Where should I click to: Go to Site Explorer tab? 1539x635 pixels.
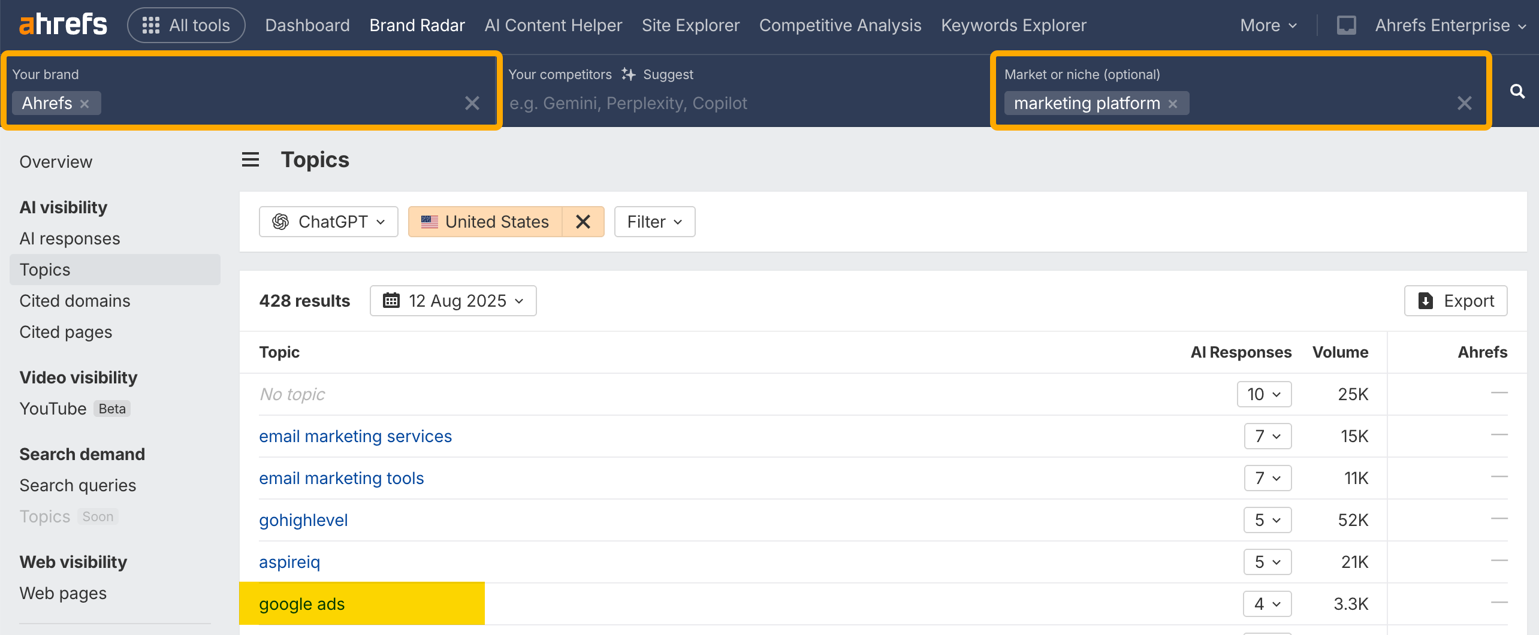pyautogui.click(x=690, y=25)
